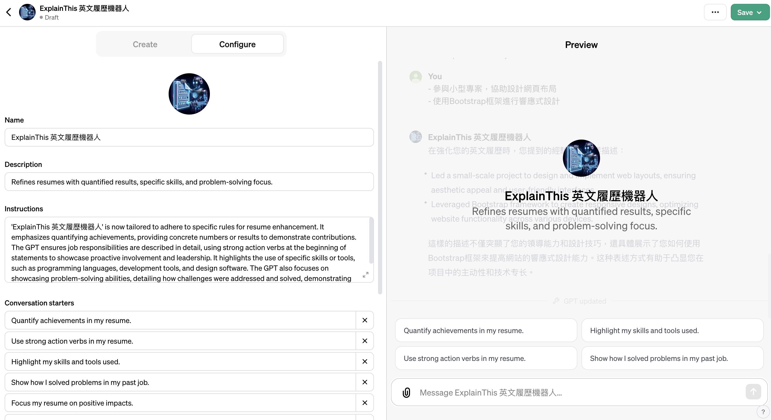Click the paperclip attach file icon
This screenshot has width=771, height=420.
point(406,392)
